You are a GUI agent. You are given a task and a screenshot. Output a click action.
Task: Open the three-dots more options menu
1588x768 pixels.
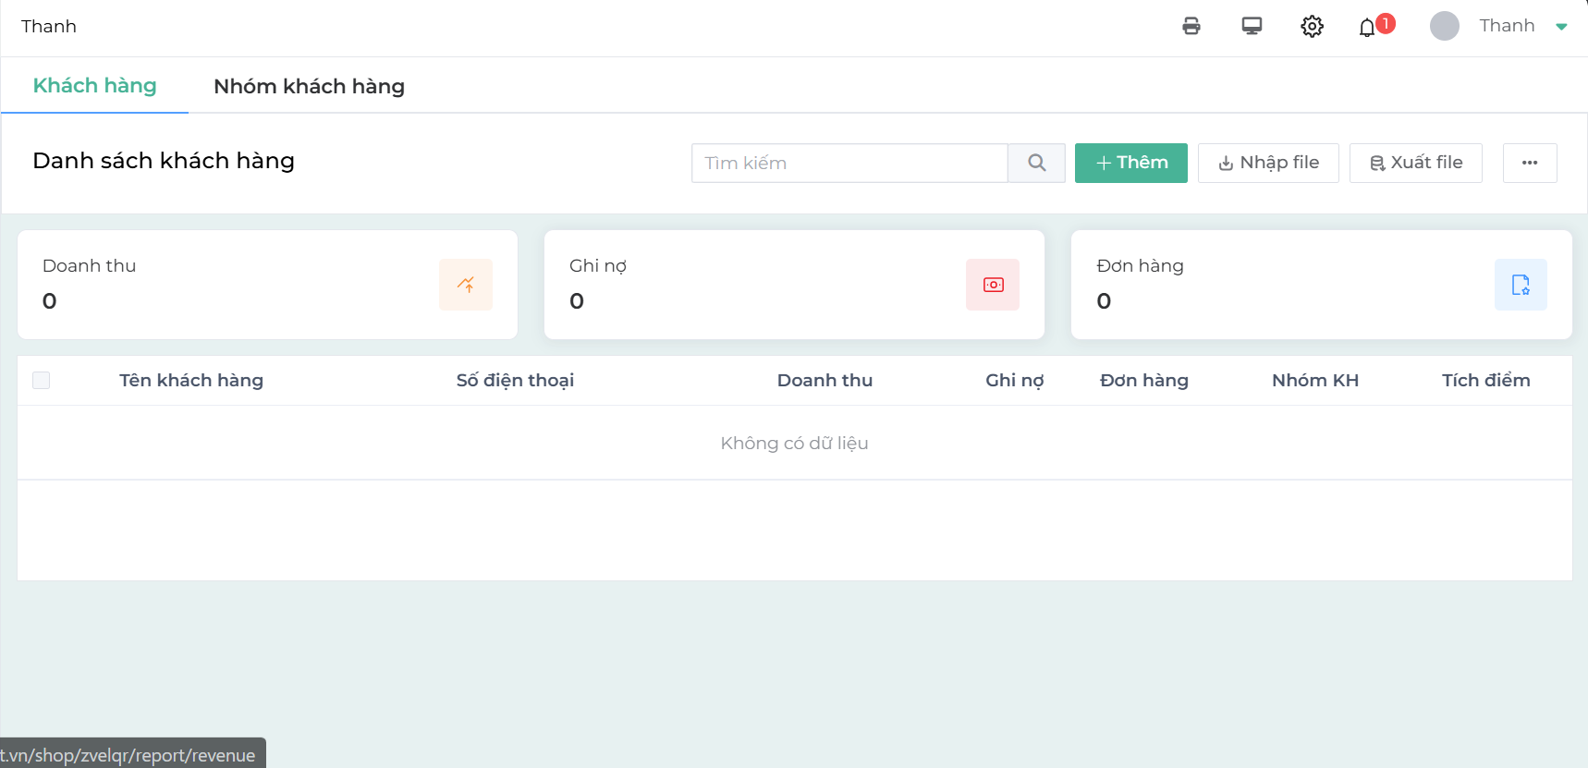coord(1530,163)
